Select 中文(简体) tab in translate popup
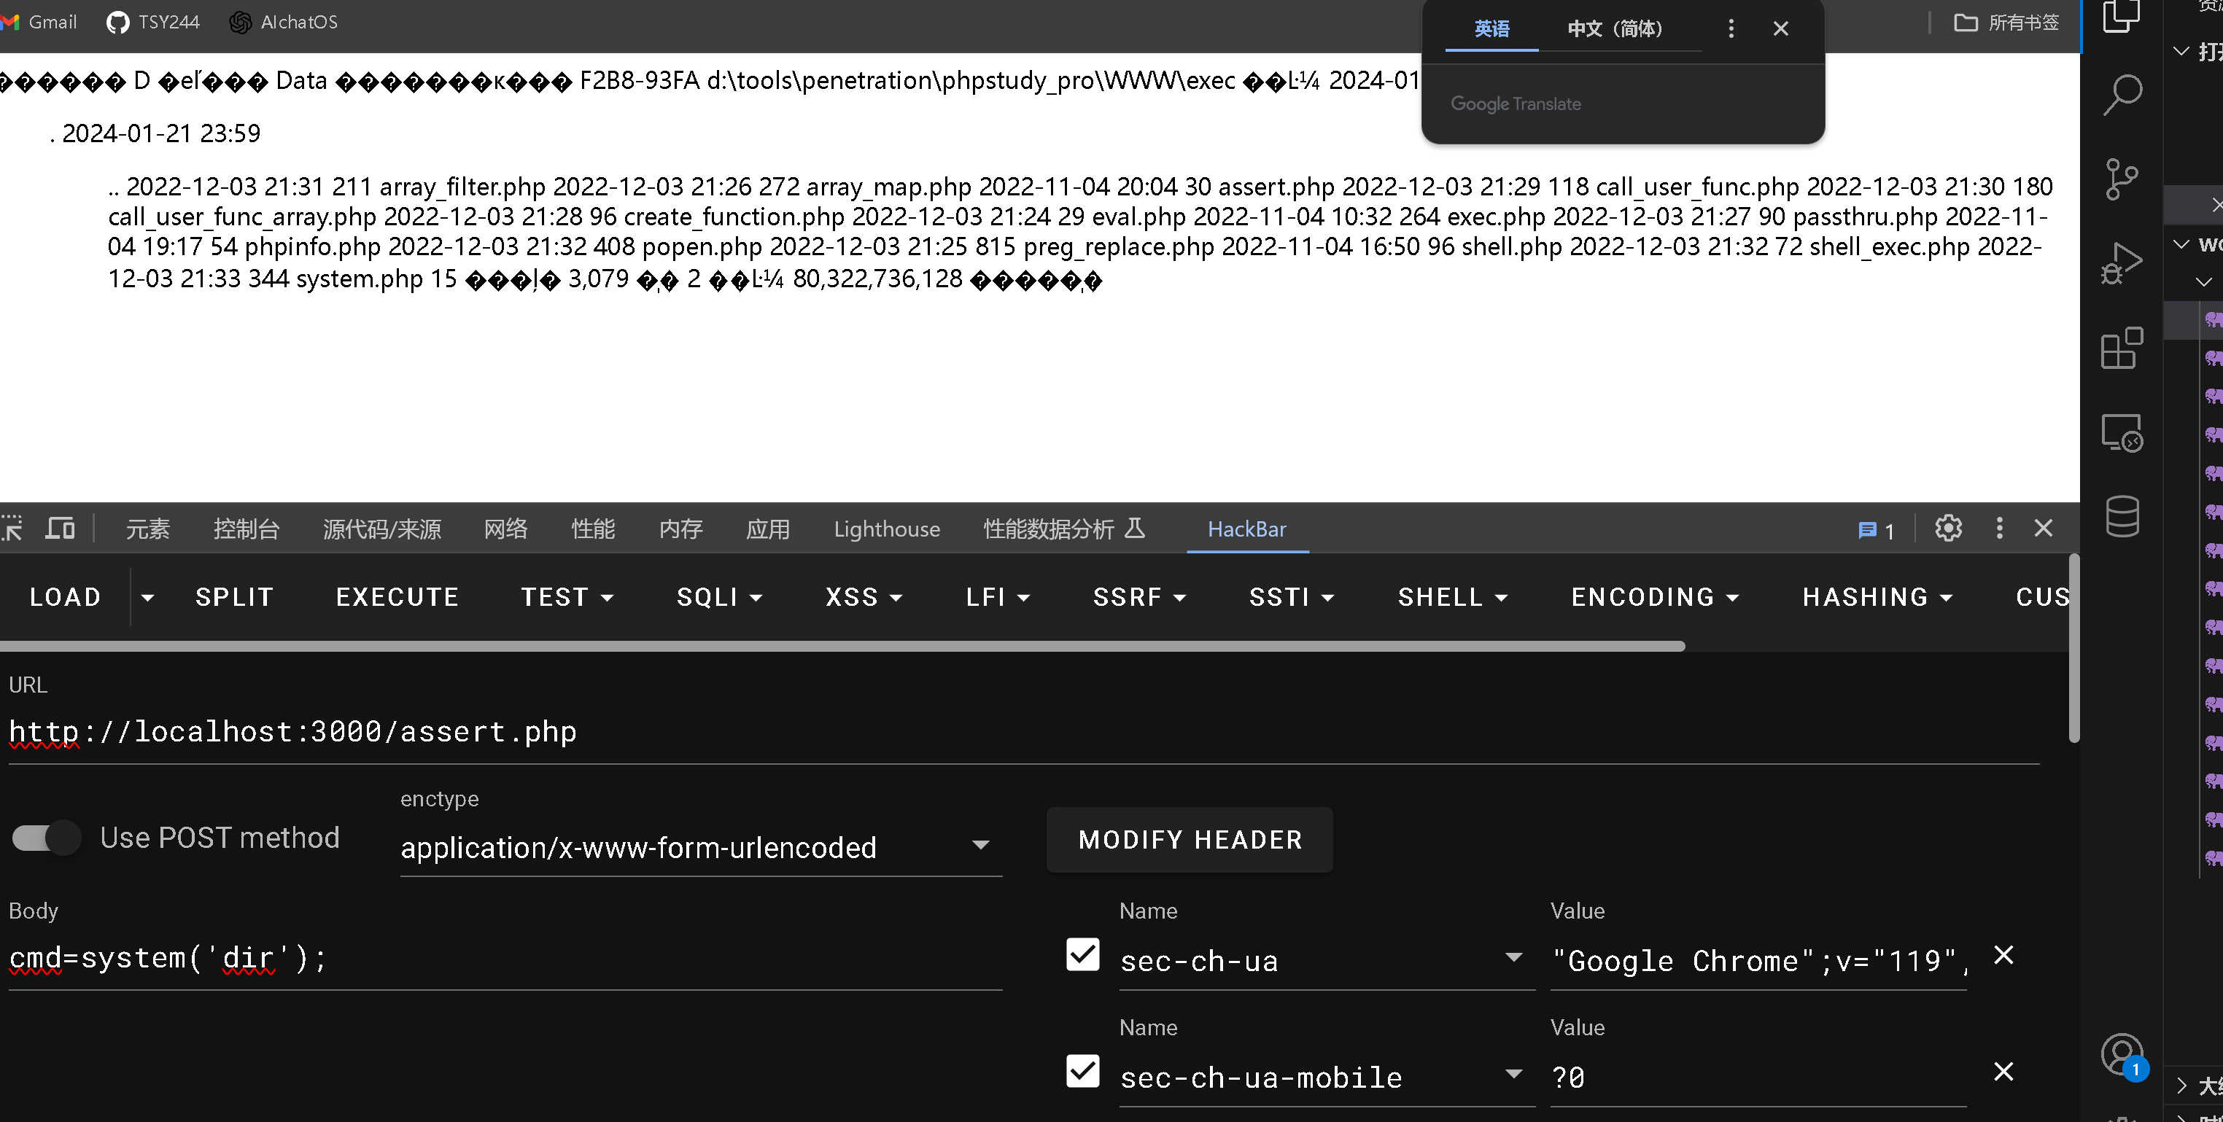The image size is (2223, 1122). [x=1614, y=28]
